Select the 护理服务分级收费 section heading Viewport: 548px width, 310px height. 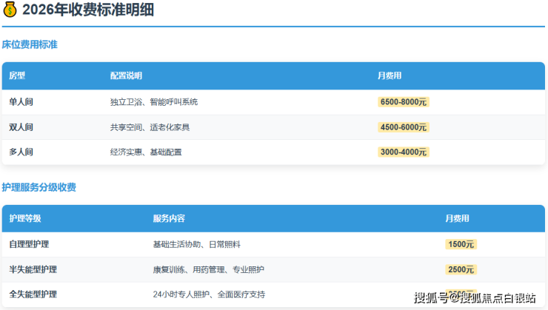pos(39,187)
